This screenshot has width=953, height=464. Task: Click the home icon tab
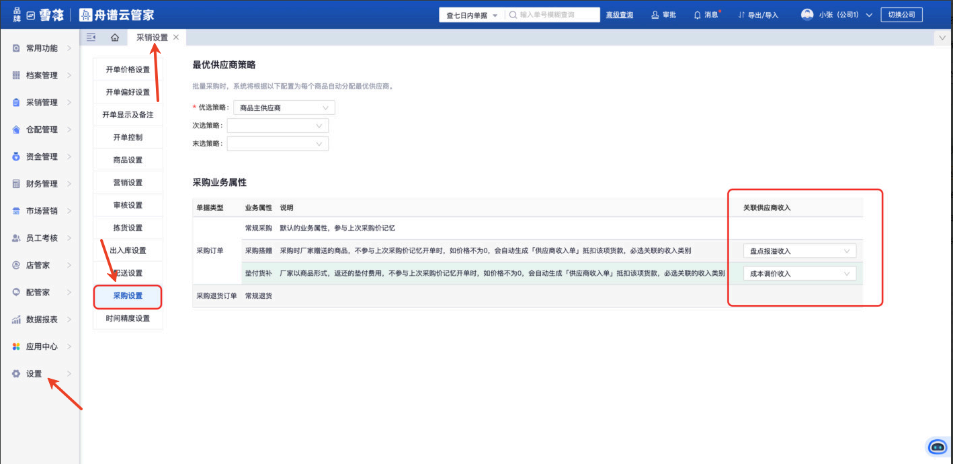point(115,38)
